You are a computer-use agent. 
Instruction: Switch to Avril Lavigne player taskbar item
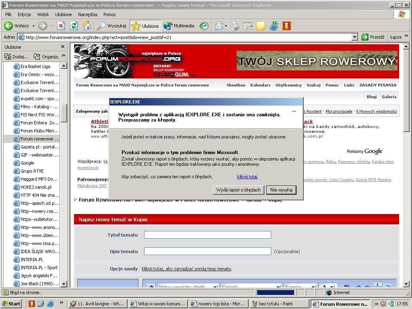[97, 304]
